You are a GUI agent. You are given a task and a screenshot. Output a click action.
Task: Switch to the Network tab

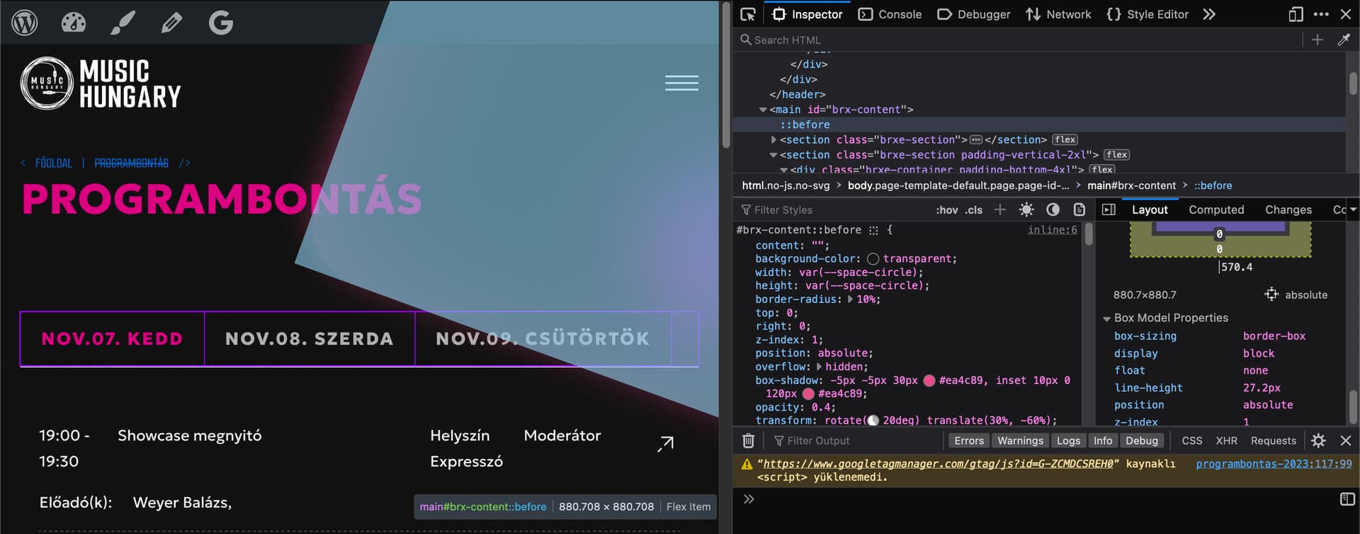click(x=1058, y=14)
